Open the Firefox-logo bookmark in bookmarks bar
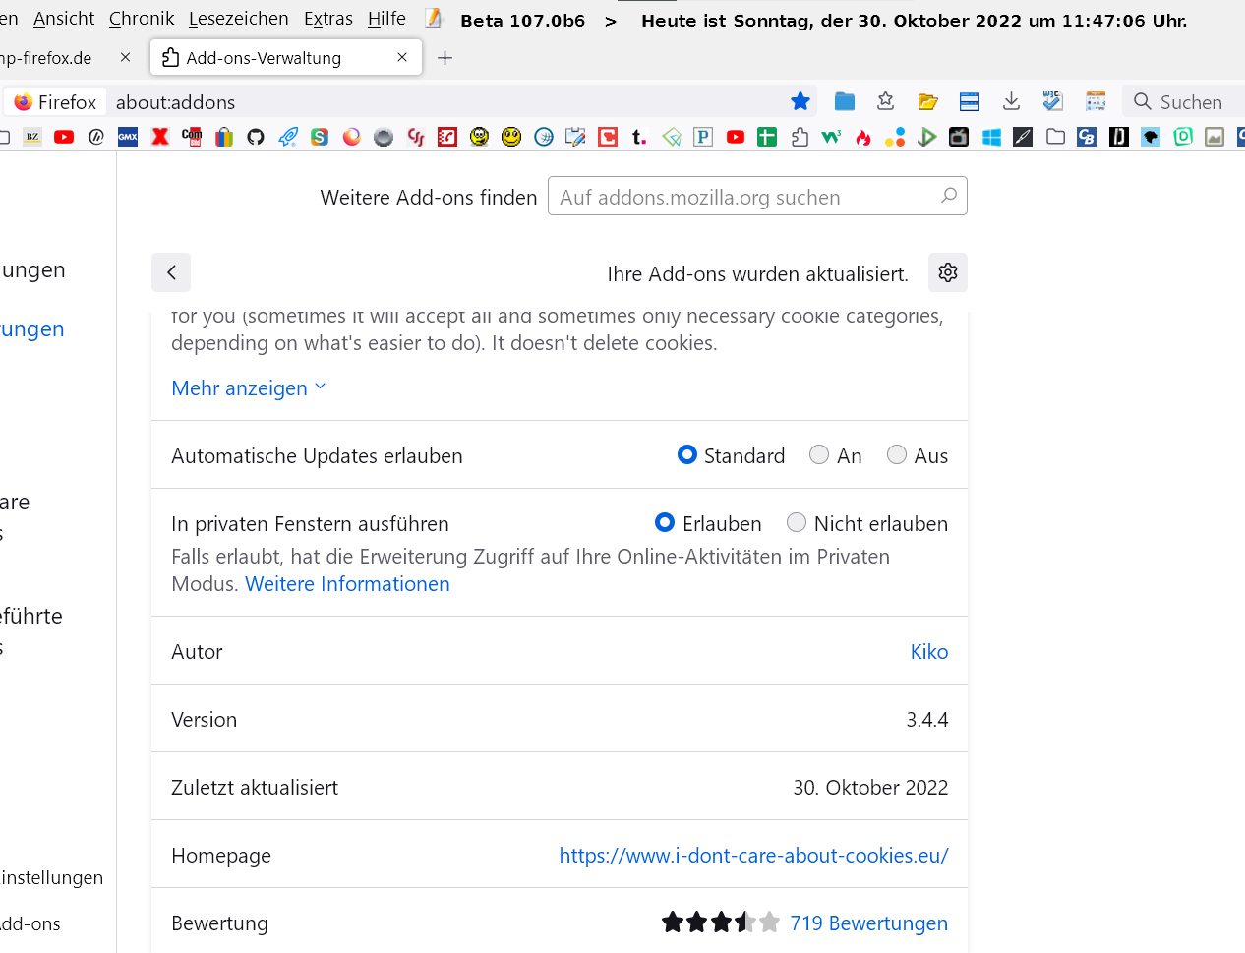Viewport: 1245px width, 953px height. [352, 137]
